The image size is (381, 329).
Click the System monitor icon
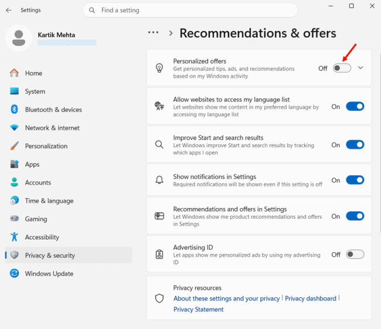click(14, 91)
